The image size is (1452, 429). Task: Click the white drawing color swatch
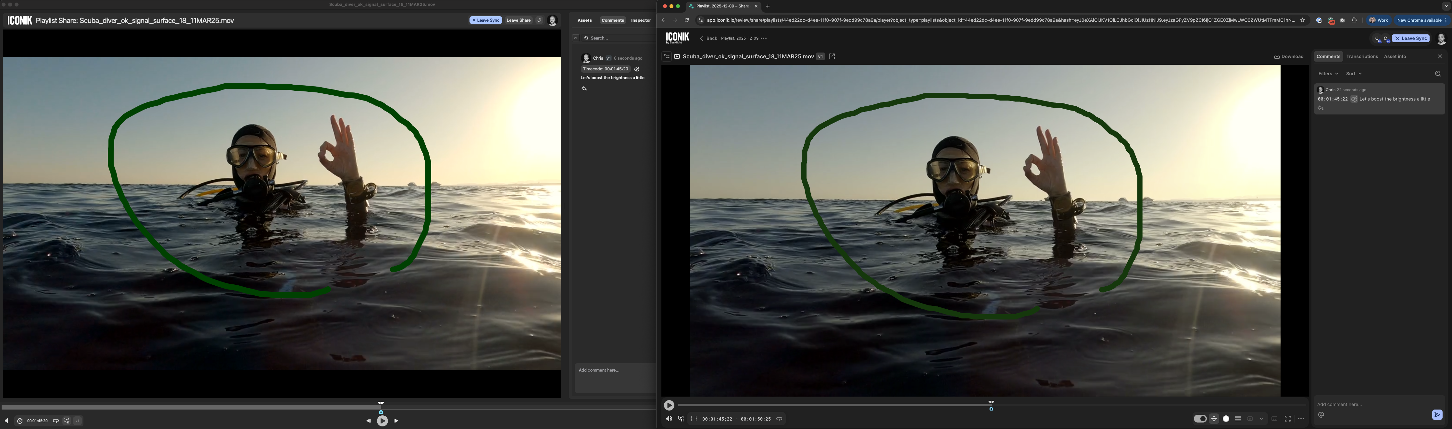1225,419
